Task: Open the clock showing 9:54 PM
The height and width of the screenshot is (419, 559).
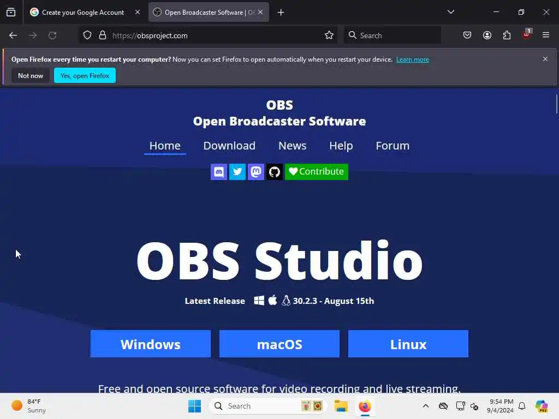Action: tap(500, 406)
